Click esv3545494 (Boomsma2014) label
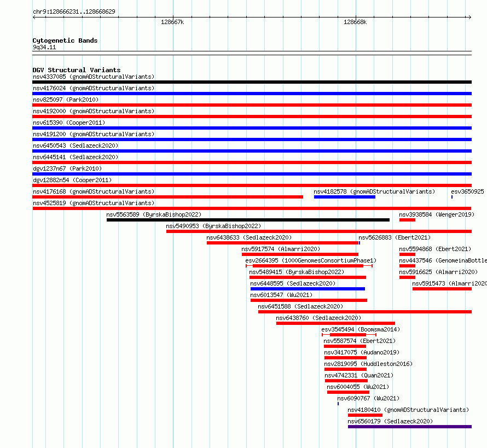 click(x=361, y=329)
